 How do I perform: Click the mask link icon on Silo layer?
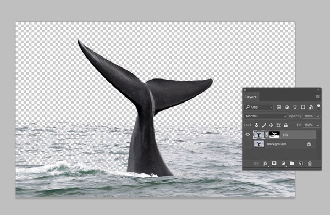coord(267,134)
